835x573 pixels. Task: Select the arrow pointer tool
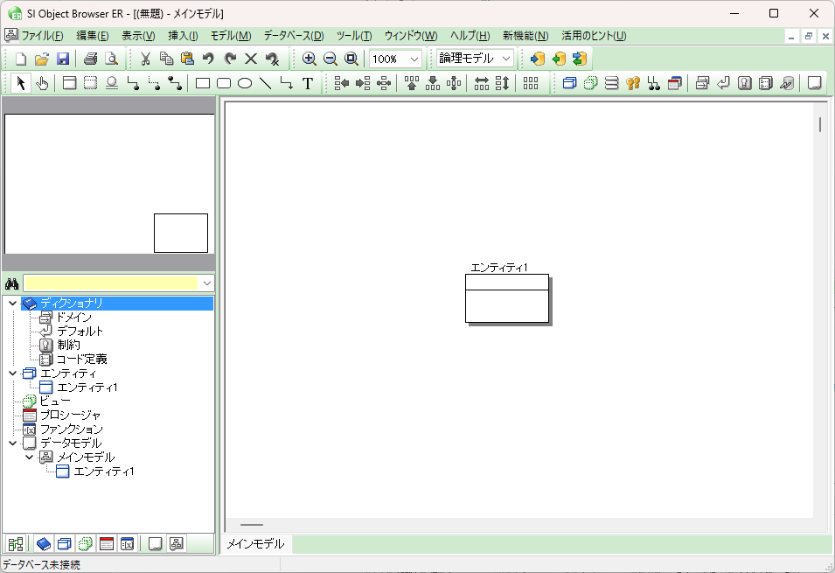pyautogui.click(x=21, y=83)
